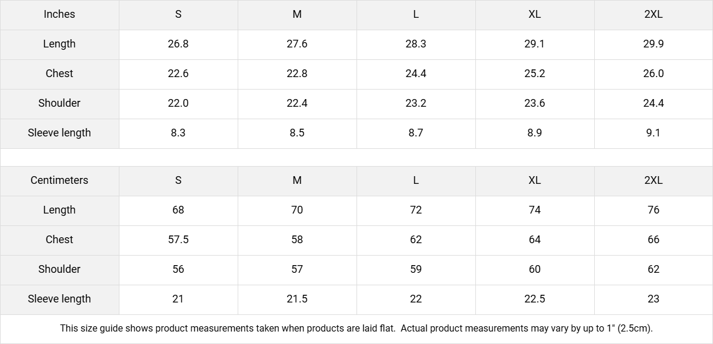Select the XL column header in the centimeters table
This screenshot has width=713, height=344.
coord(535,181)
